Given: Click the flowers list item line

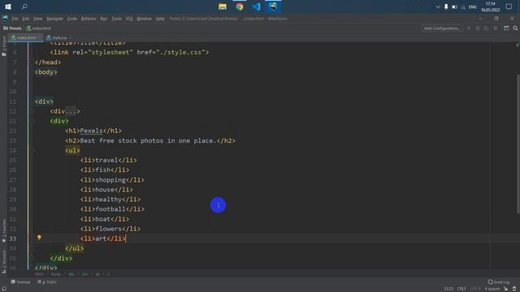Looking at the screenshot, I should point(110,229).
